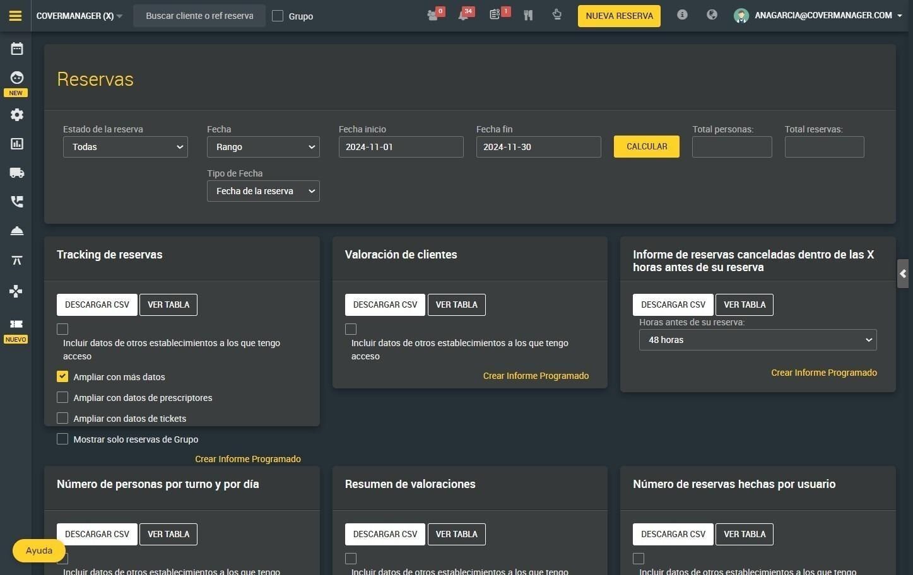
Task: Open the hamburger menu icon
Action: 16,16
